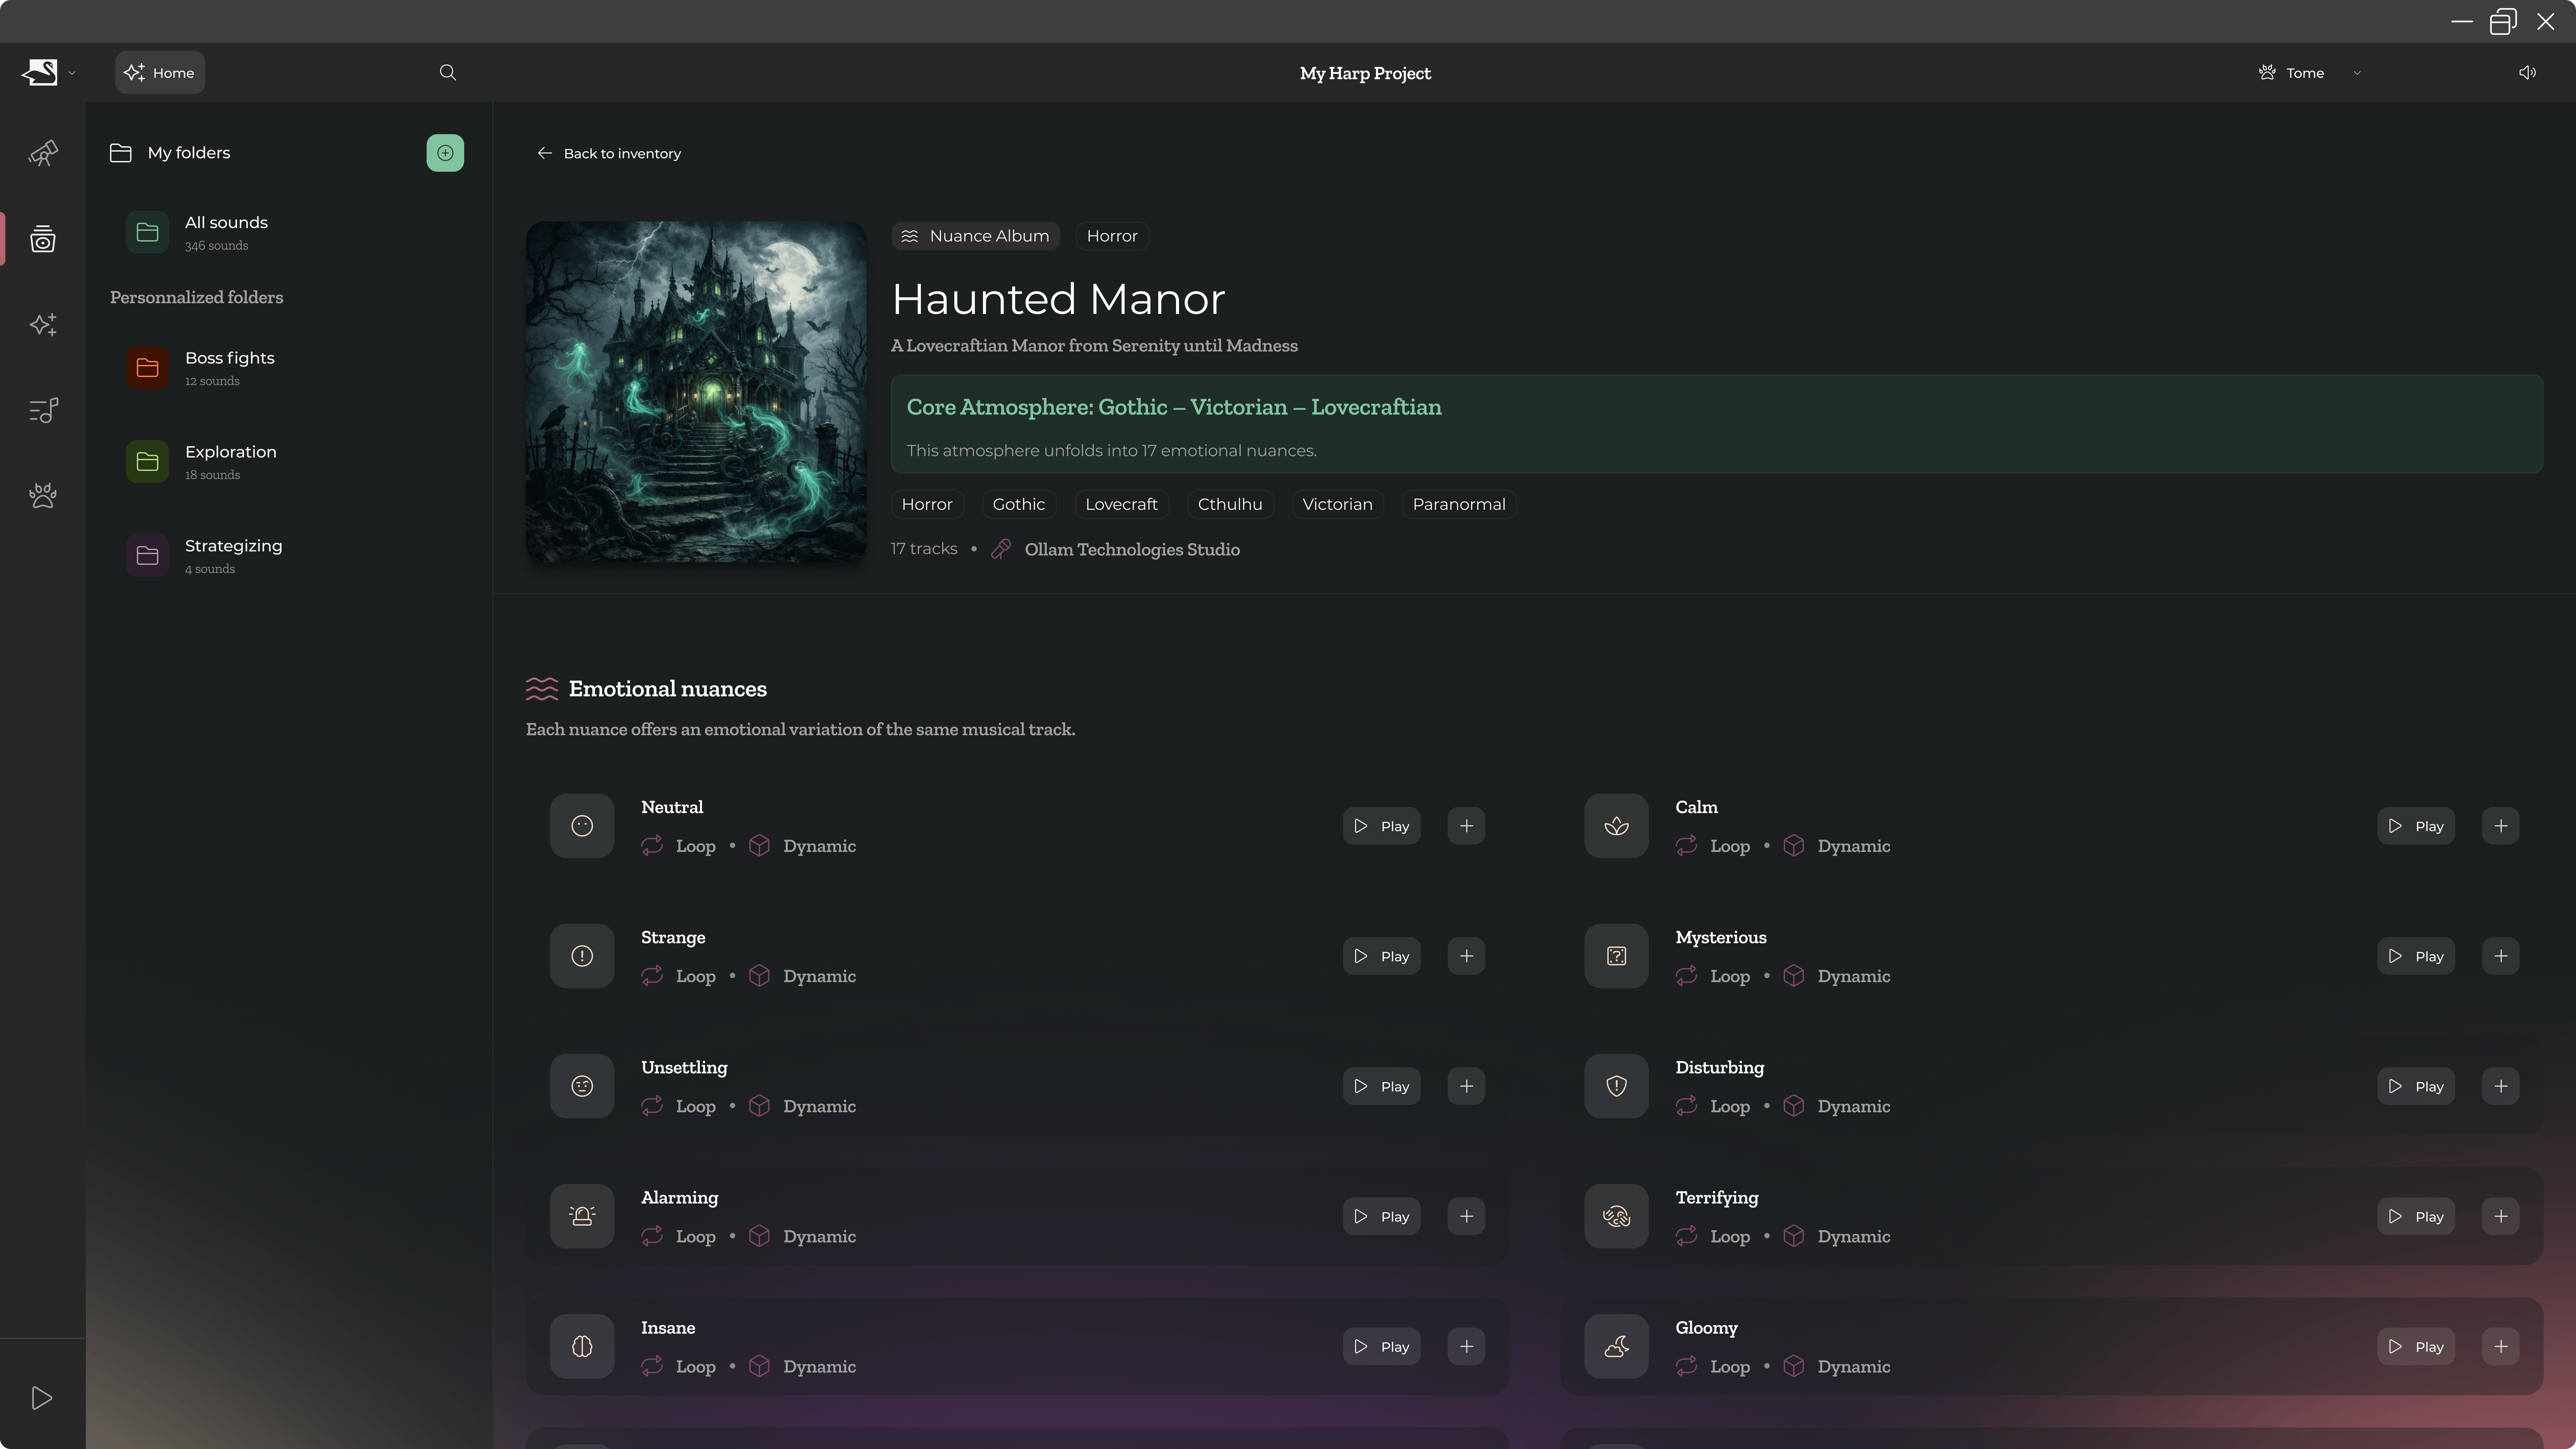Expand the app logo dropdown chevron
Screen dimensions: 2576x1449
pyautogui.click(x=72, y=73)
